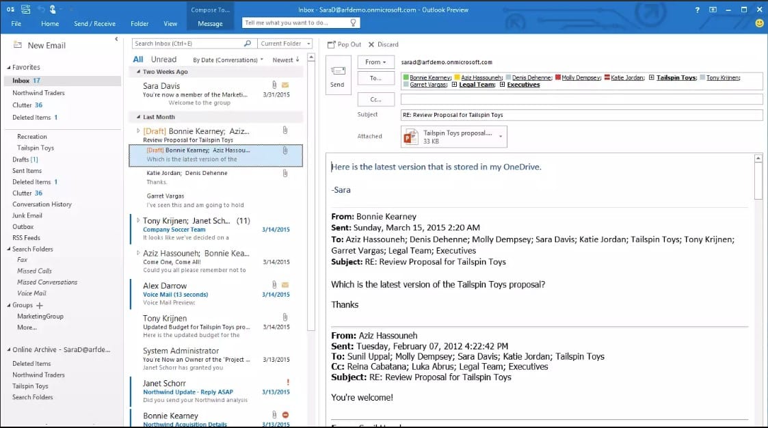768x428 pixels.
Task: Collapse the Favorites section
Action: [x=8, y=68]
